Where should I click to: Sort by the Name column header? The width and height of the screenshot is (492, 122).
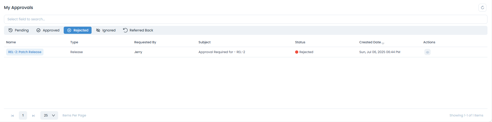11,42
